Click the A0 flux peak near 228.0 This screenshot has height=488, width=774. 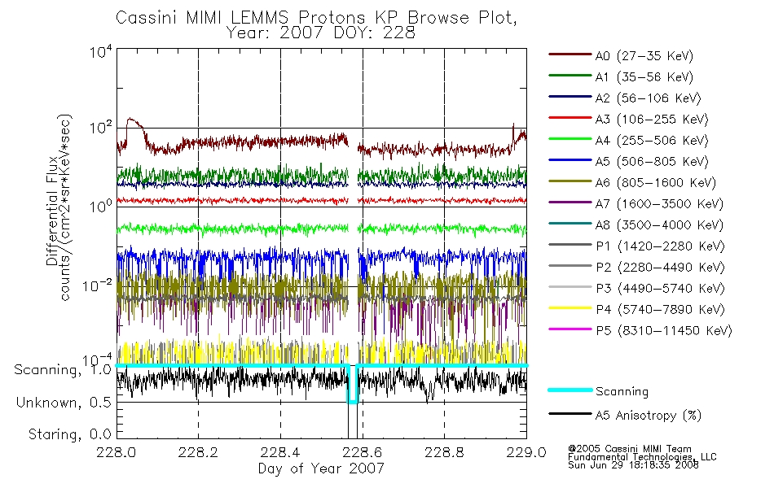tap(130, 120)
